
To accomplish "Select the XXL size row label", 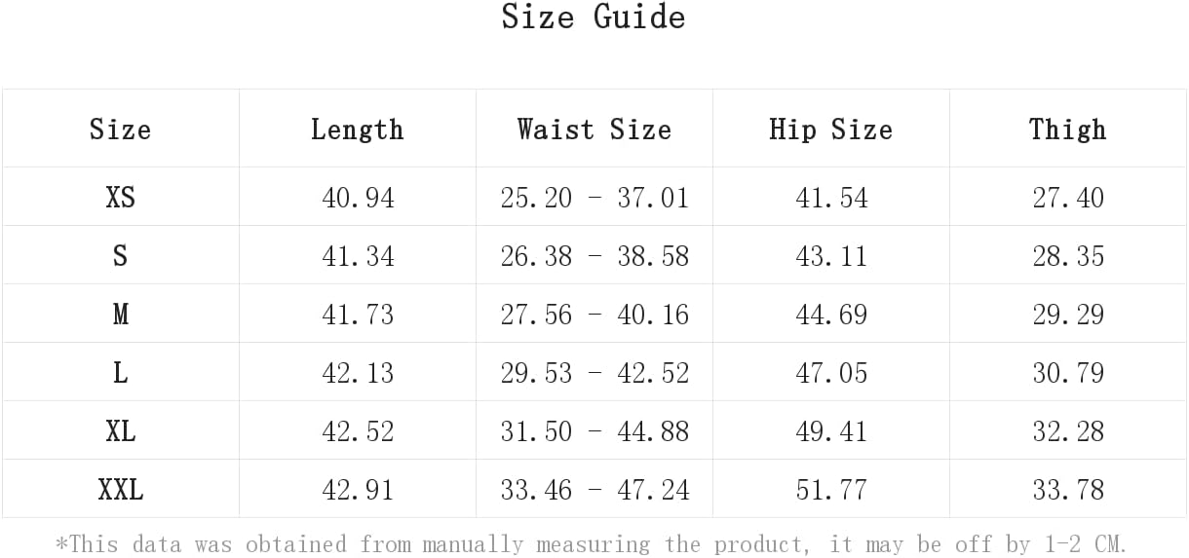I will (x=121, y=490).
